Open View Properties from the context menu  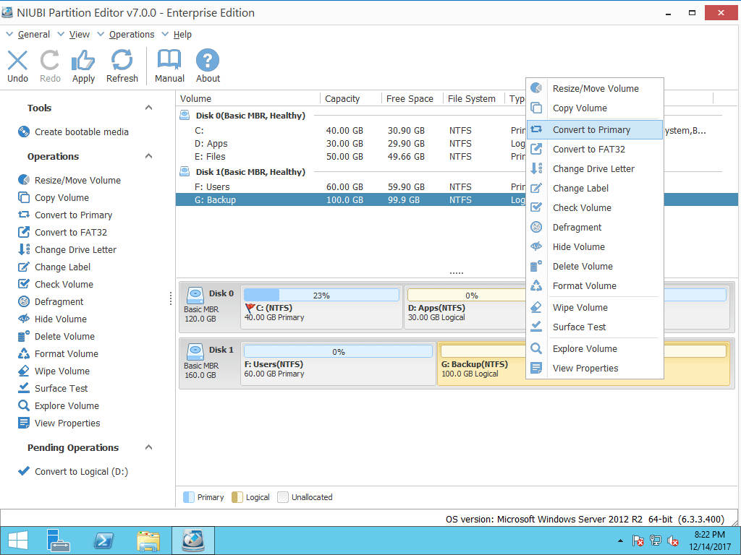pos(595,368)
